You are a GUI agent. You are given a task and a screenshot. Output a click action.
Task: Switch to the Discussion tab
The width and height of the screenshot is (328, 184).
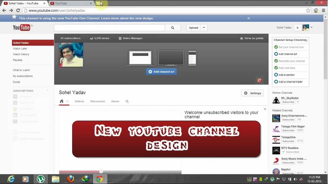[x=97, y=101]
